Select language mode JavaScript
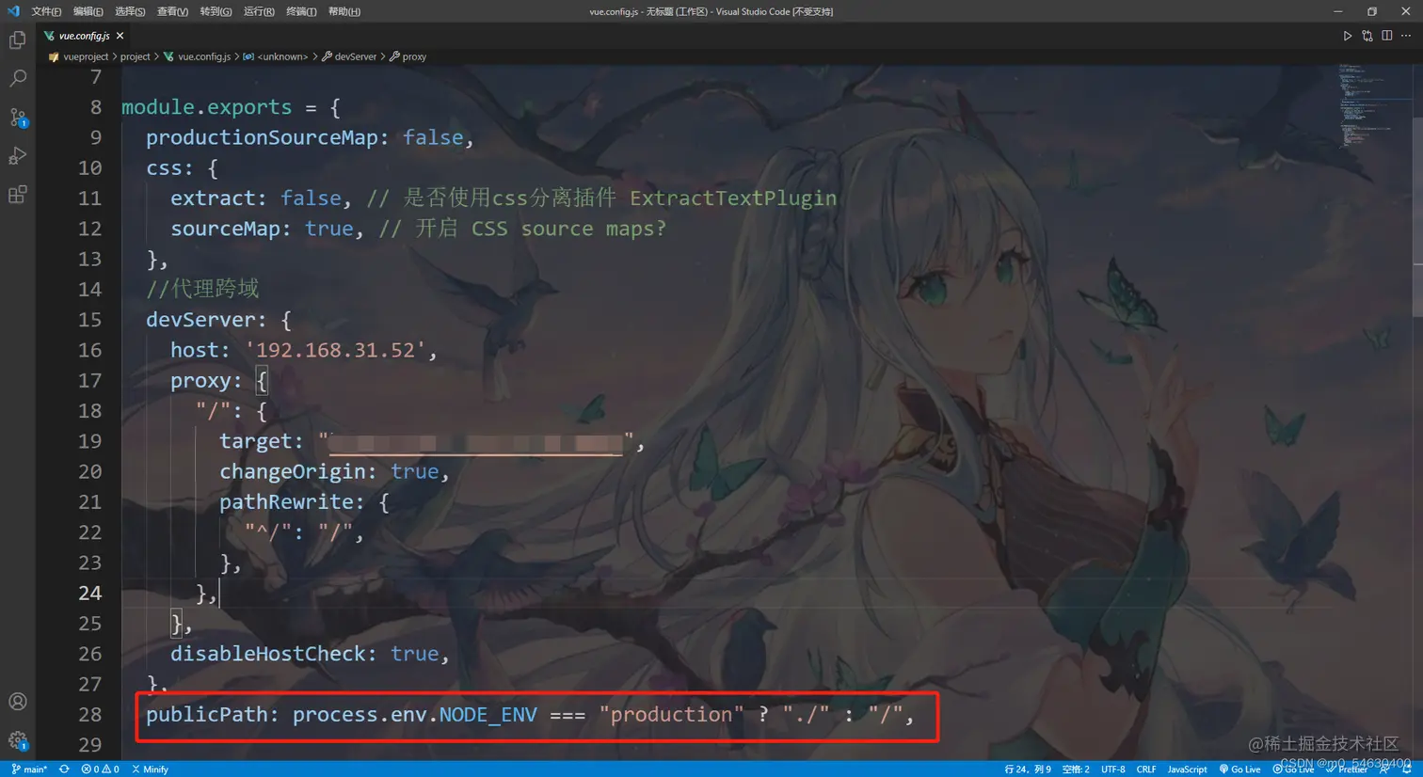Screen dimensions: 1423x777 tap(1188, 769)
